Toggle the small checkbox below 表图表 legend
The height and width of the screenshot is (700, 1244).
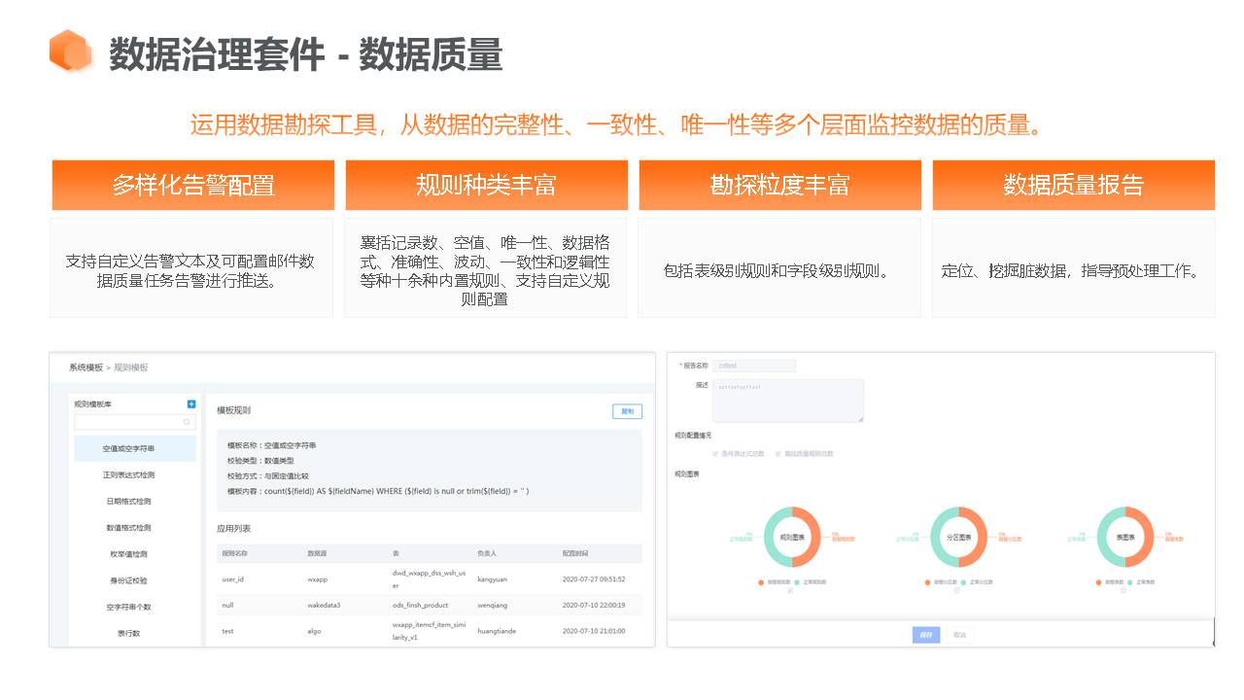point(1124,590)
